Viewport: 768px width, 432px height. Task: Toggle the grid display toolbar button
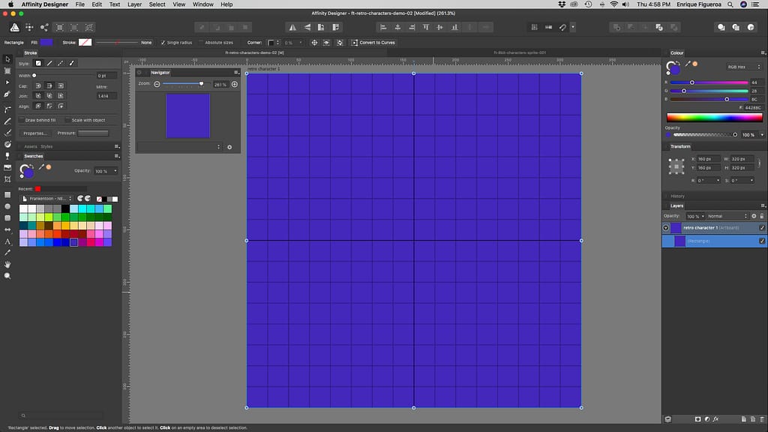pyautogui.click(x=534, y=28)
